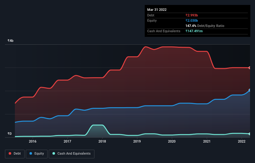Click the Equity row label in tooltip
This screenshot has height=163, width=255.
click(152, 20)
